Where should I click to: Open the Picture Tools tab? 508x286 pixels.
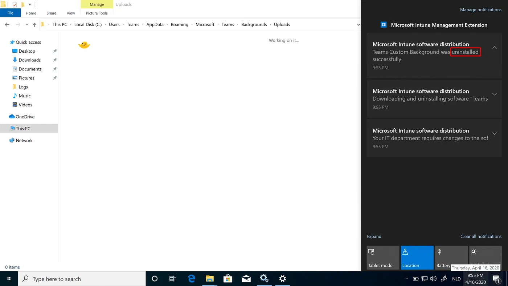(x=97, y=13)
